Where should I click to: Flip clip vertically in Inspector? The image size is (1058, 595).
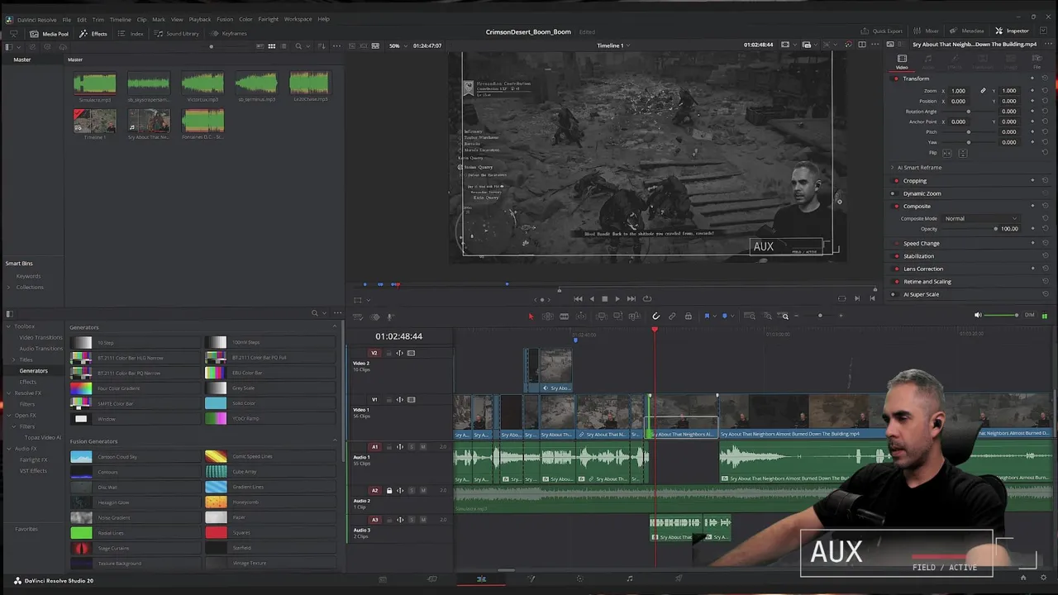tap(962, 153)
